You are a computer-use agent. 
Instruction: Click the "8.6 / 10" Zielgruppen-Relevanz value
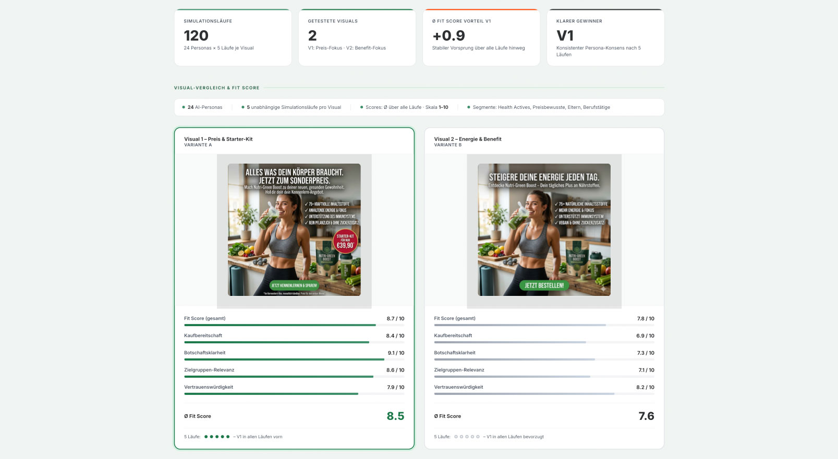click(395, 370)
